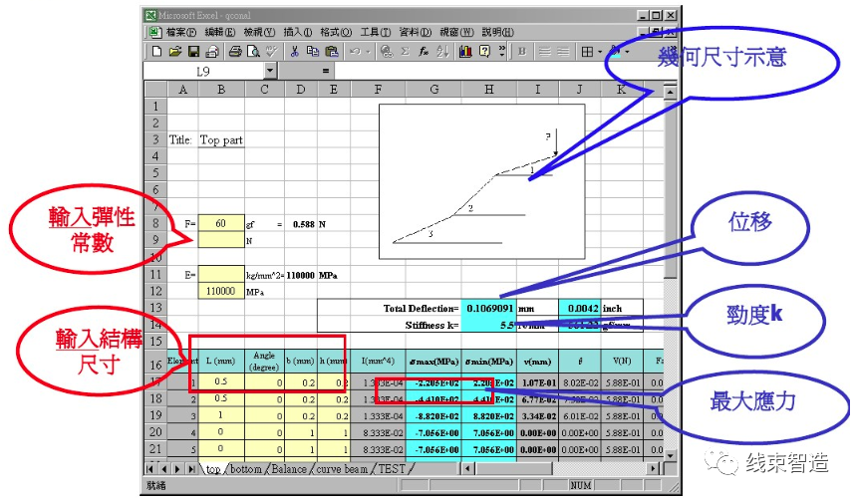Click the last-sheet tab navigation arrow

[190, 469]
